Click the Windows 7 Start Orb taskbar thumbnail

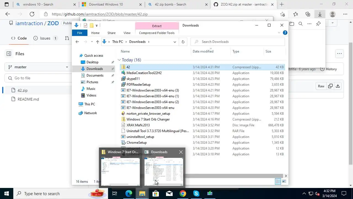tap(121, 168)
